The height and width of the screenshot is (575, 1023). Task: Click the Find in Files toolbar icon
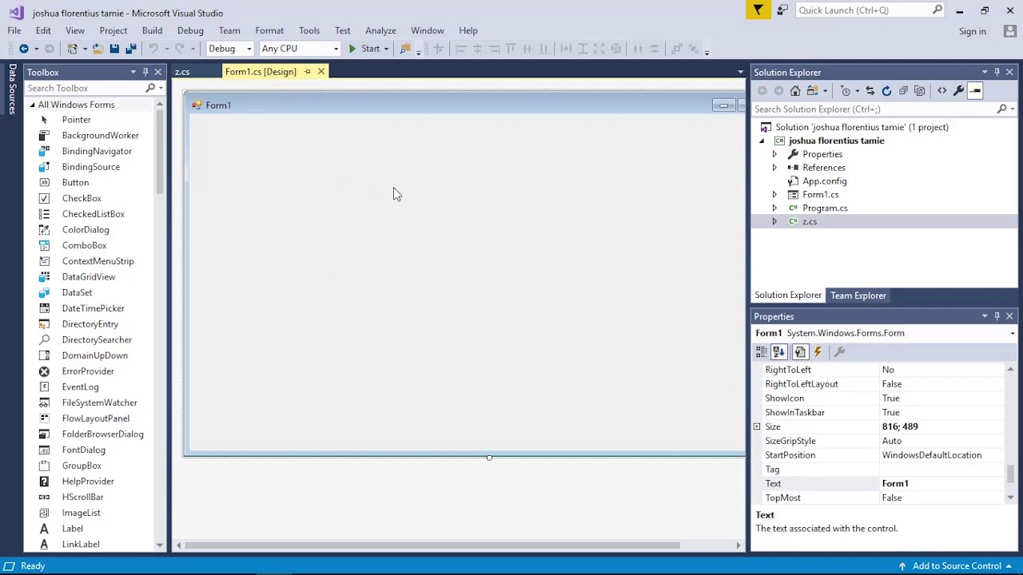pos(405,49)
